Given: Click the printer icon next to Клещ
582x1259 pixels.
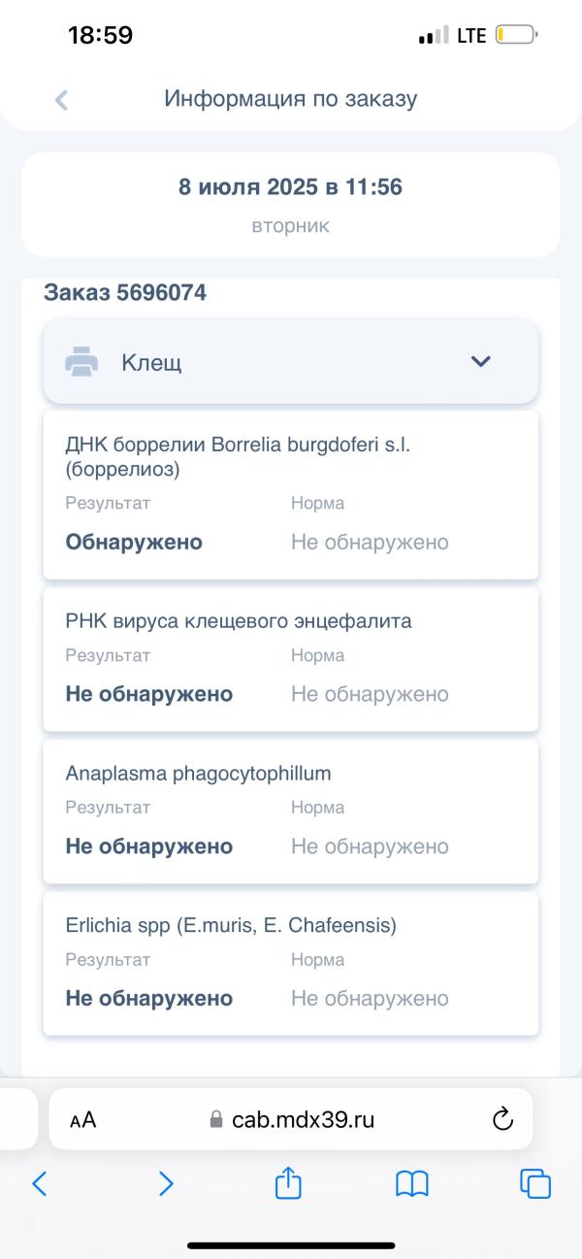Looking at the screenshot, I should coord(81,362).
